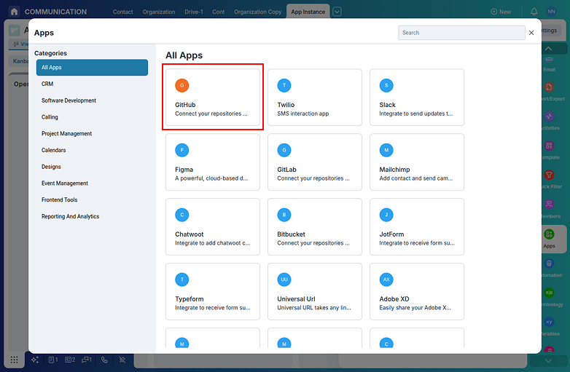Select the Designs category
This screenshot has width=570, height=372.
pyautogui.click(x=92, y=167)
